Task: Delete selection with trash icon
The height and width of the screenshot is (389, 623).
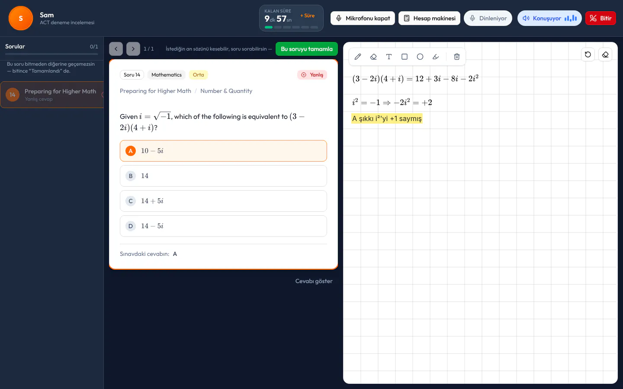Action: [x=456, y=57]
